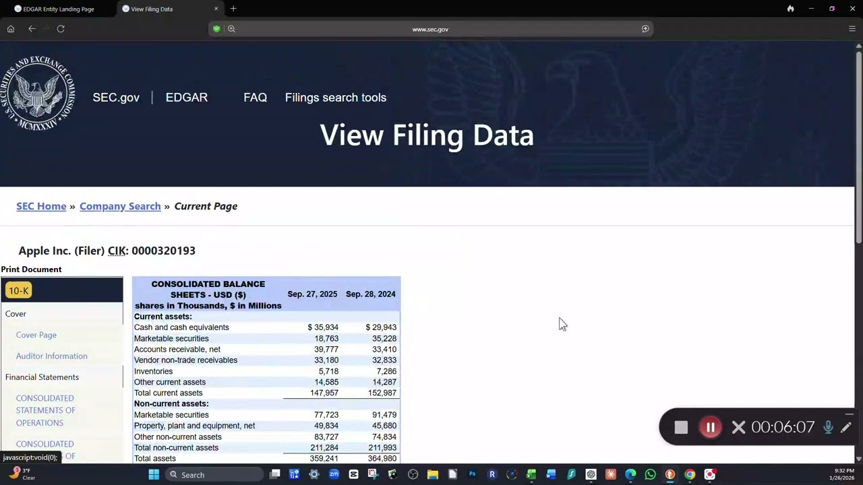Click the Sep. 27, 2025 column header
863x485 pixels.
pyautogui.click(x=312, y=294)
